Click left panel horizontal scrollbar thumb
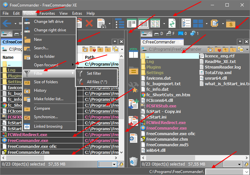Screen dimensions: 250x175 click(25, 158)
